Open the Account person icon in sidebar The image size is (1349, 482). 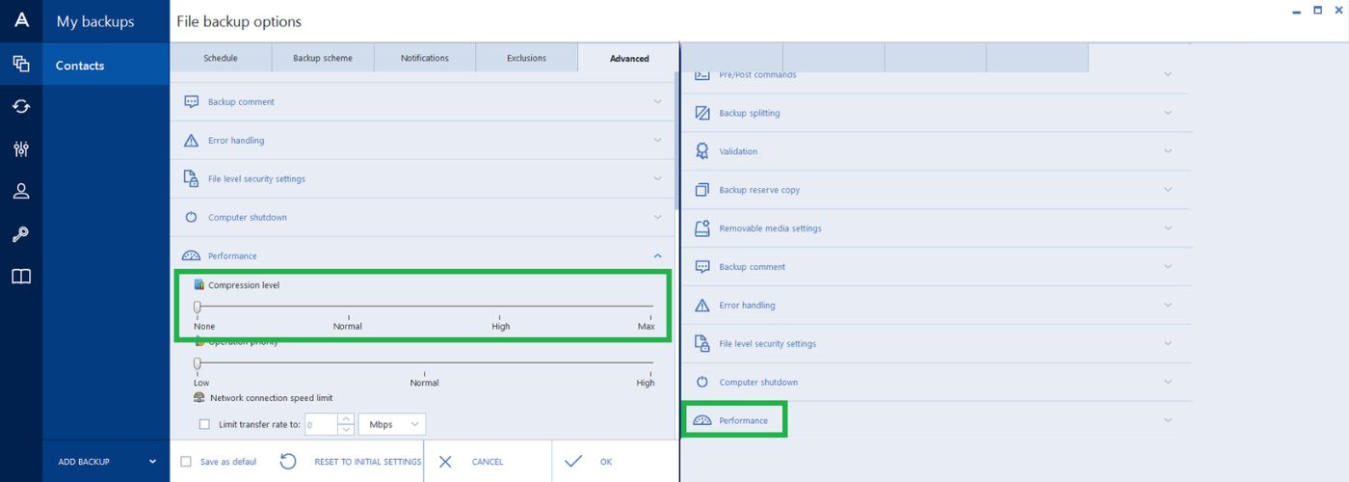20,191
